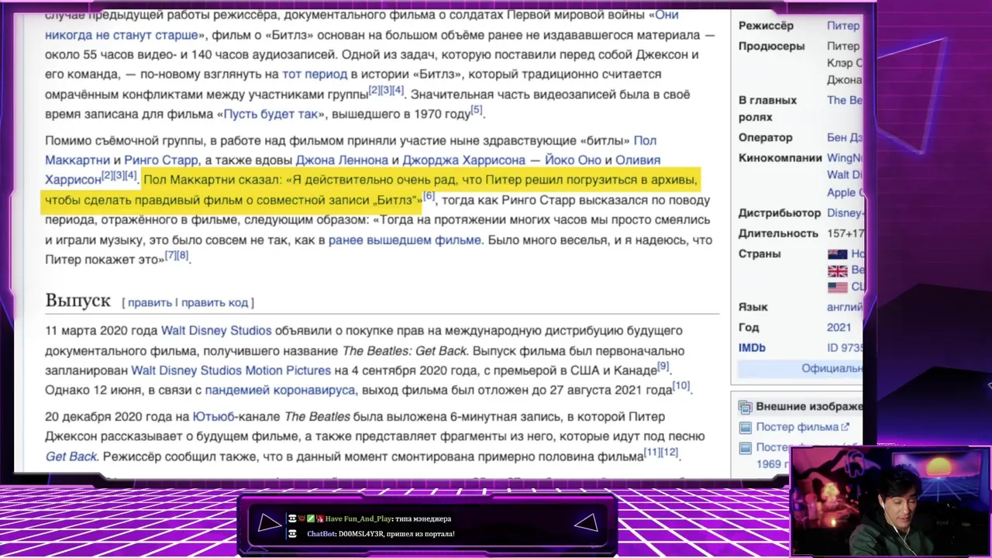Open the «ID 9735» IMDb identifier link

point(845,348)
